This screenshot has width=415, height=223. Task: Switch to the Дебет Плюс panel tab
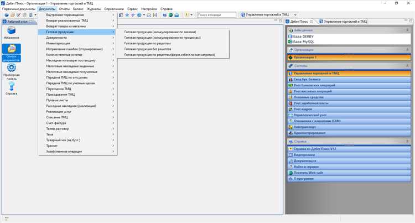[299, 22]
